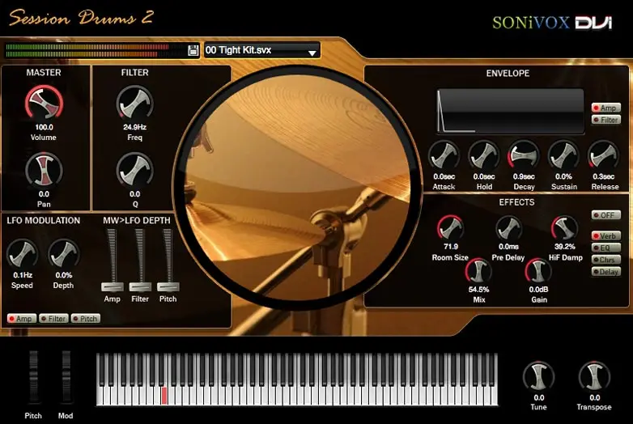Click the reverb Mix knob
The width and height of the screenshot is (633, 424).
tap(478, 271)
